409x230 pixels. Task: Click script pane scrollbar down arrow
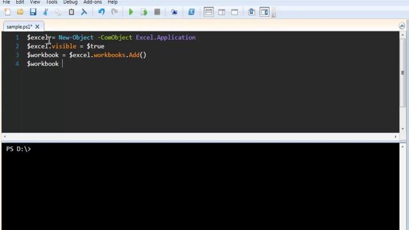[x=403, y=129]
